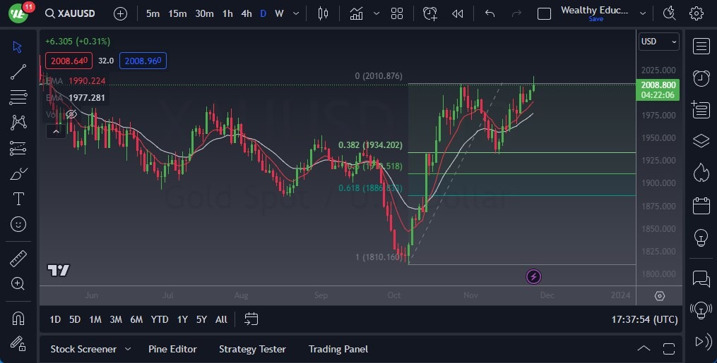The height and width of the screenshot is (363, 717).
Task: Click the bar replay rewind icon
Action: 458,13
